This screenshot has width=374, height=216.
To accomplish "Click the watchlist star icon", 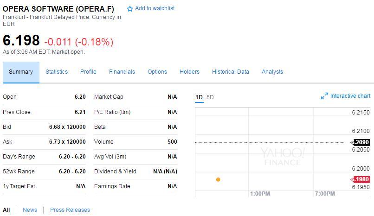I will point(130,9).
